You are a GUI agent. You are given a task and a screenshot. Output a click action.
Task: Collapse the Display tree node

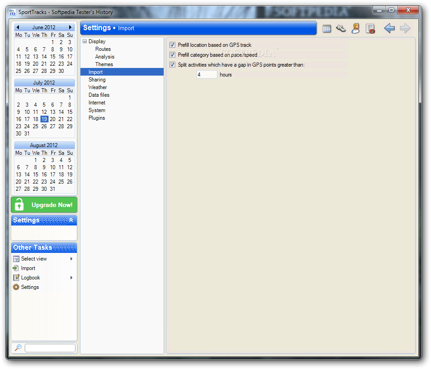84,41
